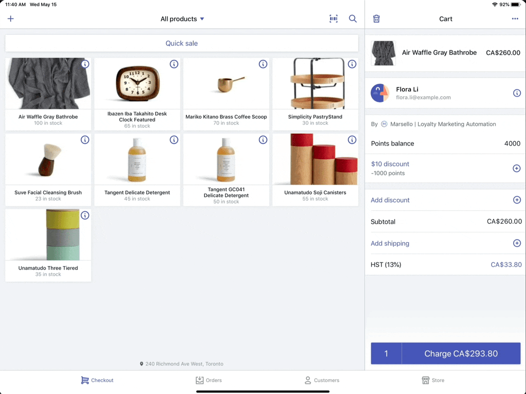The image size is (526, 394).
Task: Tap the plus icon beside Add shipping
Action: [x=517, y=243]
